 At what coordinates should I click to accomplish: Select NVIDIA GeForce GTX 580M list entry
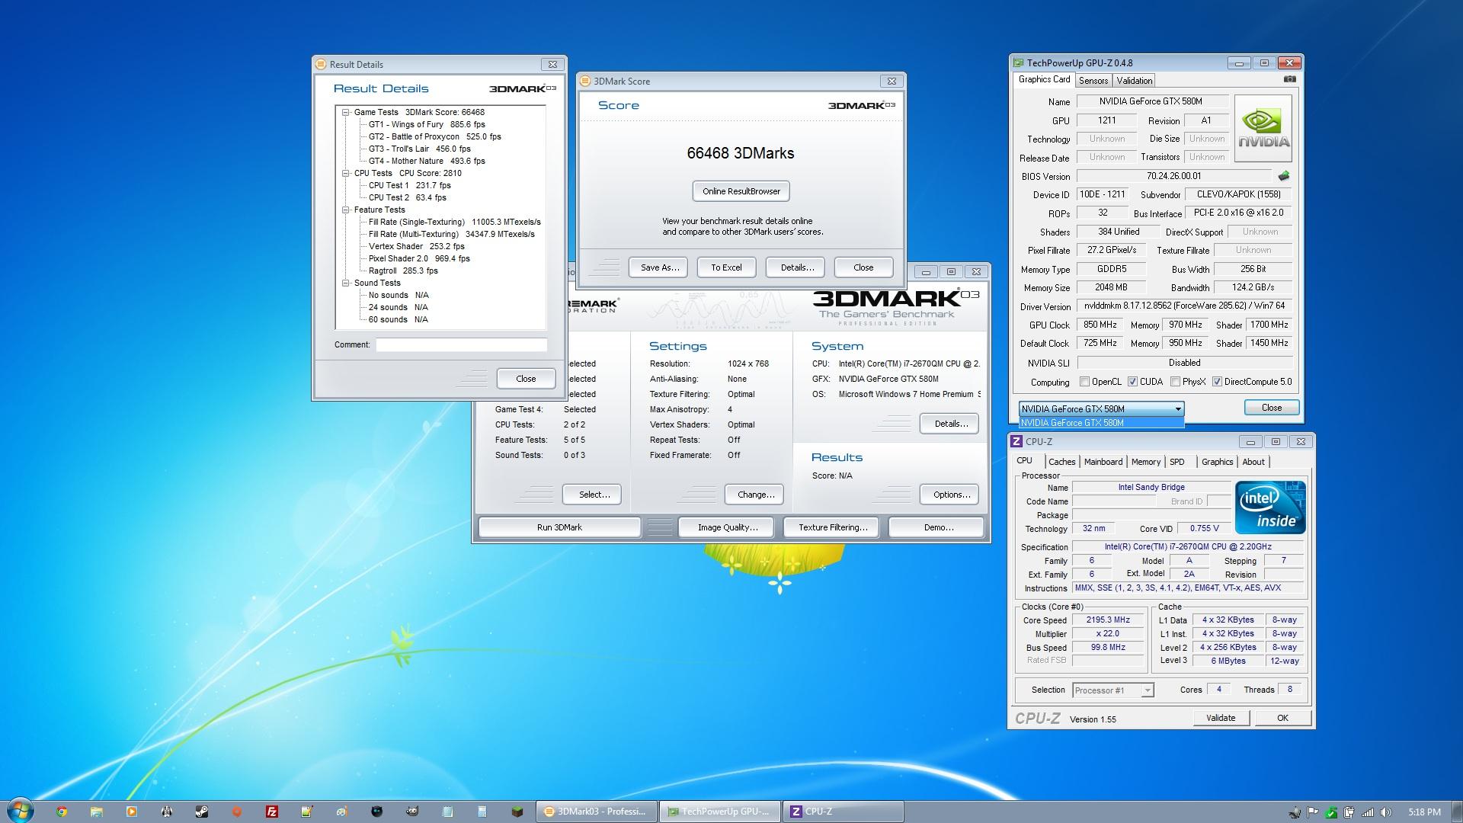click(1101, 423)
